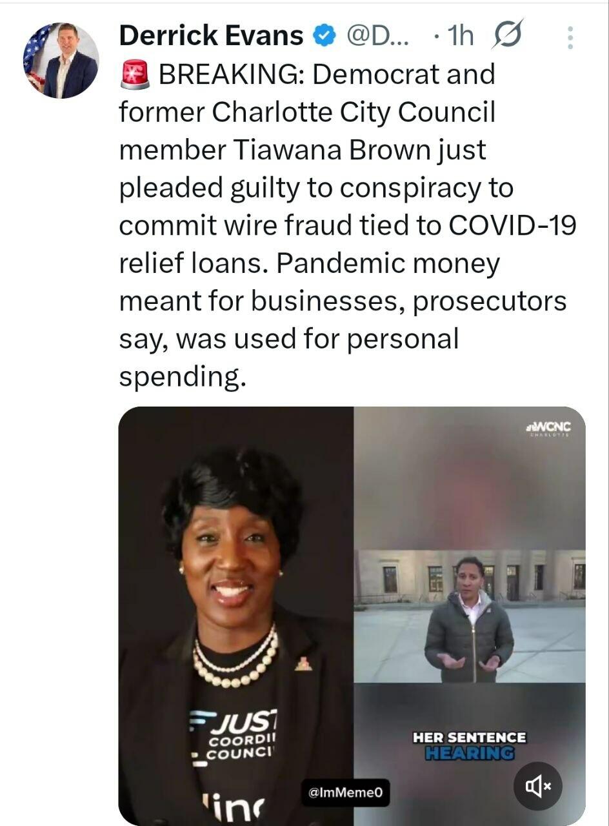Tap the HER SENTENCE HEARING video caption

coord(470,745)
